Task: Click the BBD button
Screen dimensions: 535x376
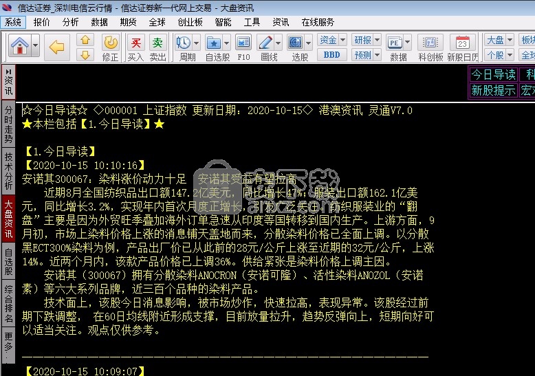Action: tap(332, 54)
